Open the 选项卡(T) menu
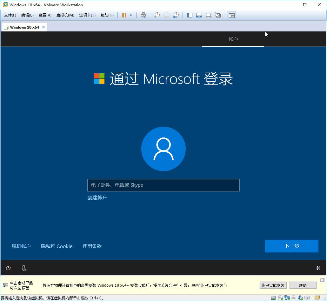Viewport: 327px width, 301px height. [87, 15]
